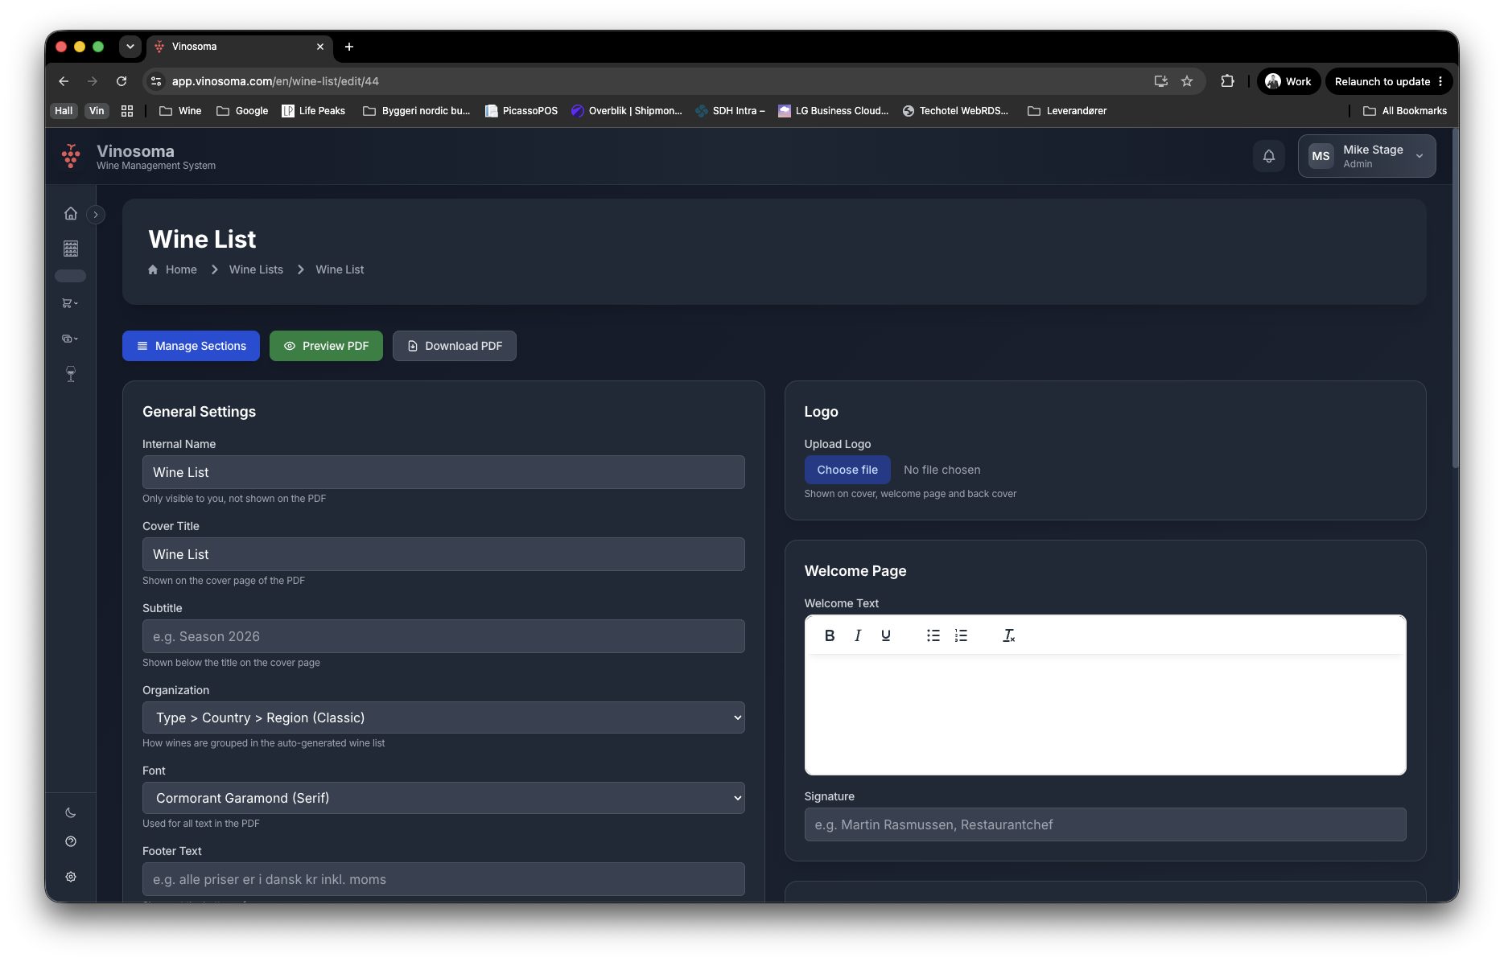1504x962 pixels.
Task: Click the Cover Title field
Action: tap(443, 555)
